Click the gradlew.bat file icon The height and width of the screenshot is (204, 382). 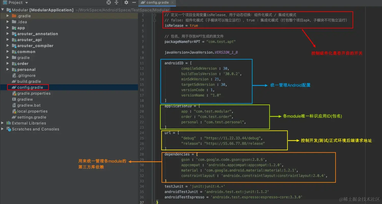point(22,105)
